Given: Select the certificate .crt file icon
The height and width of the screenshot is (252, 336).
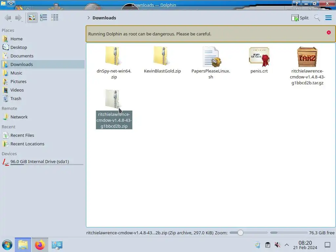Looking at the screenshot, I should click(259, 56).
